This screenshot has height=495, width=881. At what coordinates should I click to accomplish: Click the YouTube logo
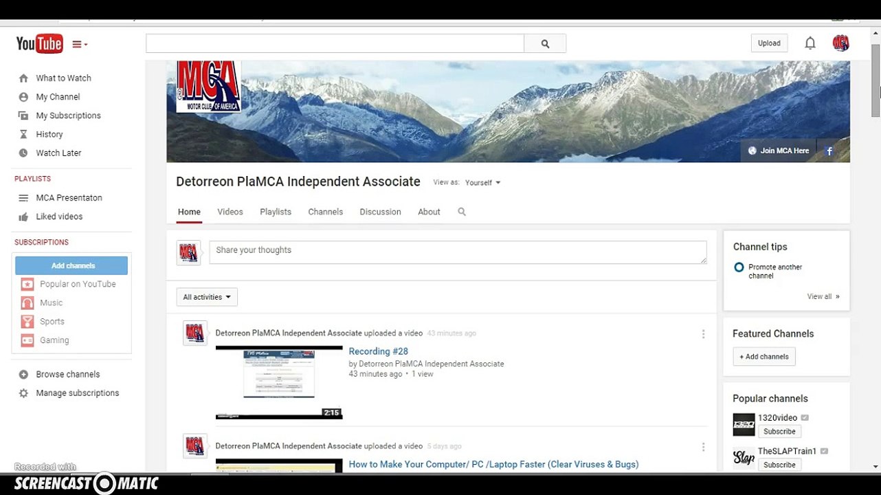(x=39, y=44)
